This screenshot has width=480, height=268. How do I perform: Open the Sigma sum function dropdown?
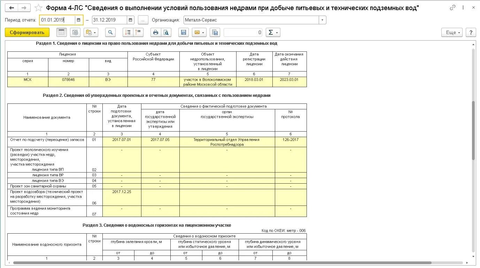tap(273, 32)
